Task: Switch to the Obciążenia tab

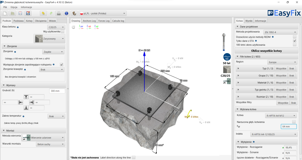Action: (x=41, y=21)
